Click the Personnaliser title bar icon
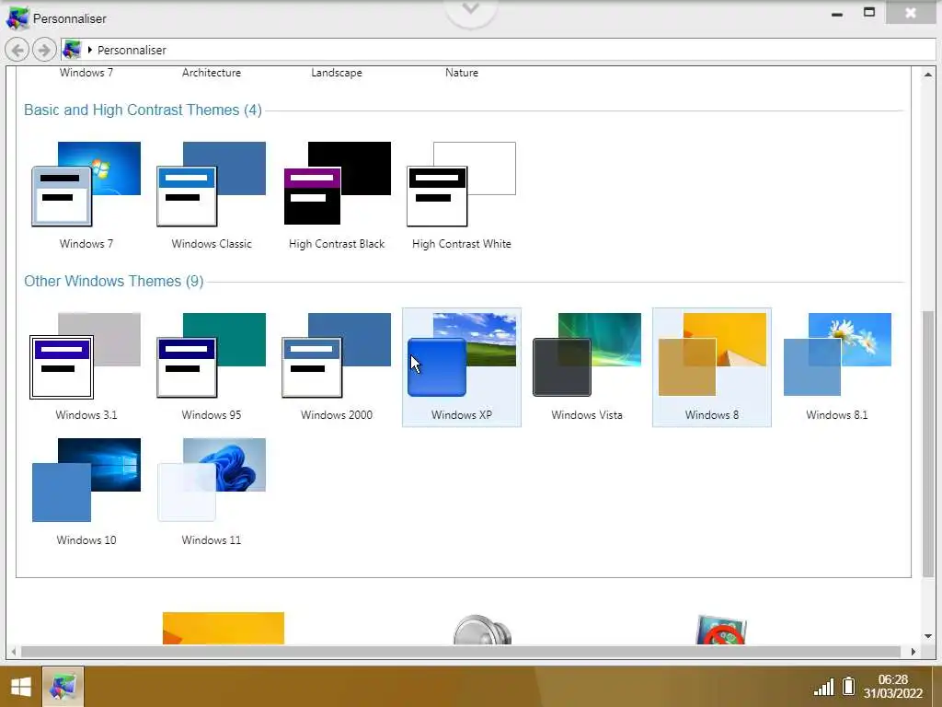Image resolution: width=942 pixels, height=707 pixels. point(17,18)
